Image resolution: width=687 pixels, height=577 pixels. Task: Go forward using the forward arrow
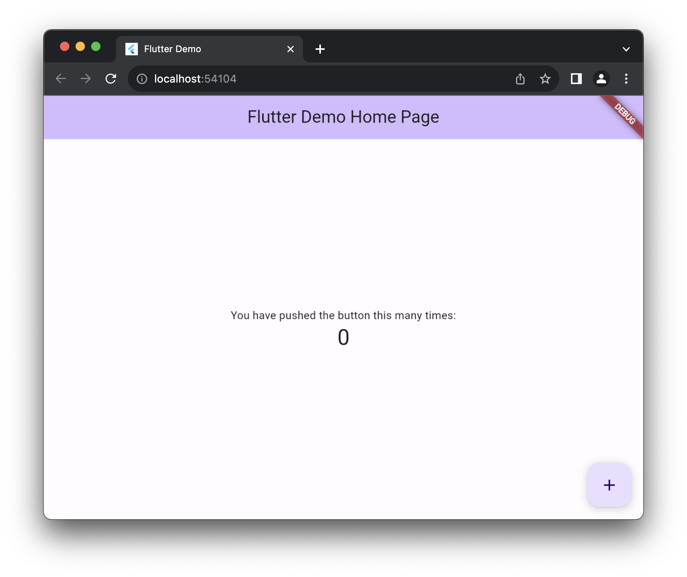tap(86, 79)
